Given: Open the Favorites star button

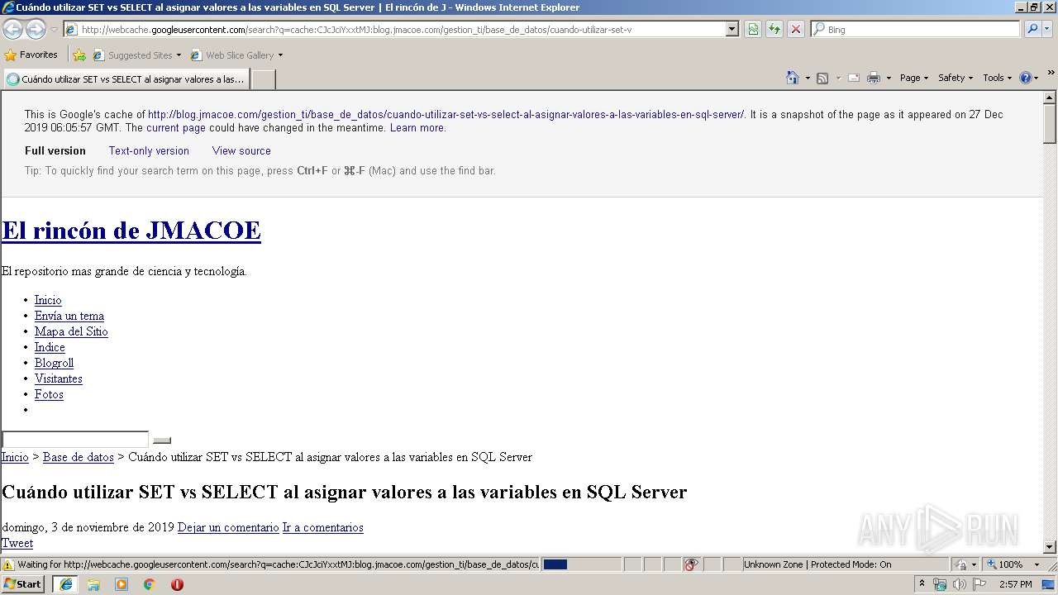Looking at the screenshot, I should (x=31, y=55).
